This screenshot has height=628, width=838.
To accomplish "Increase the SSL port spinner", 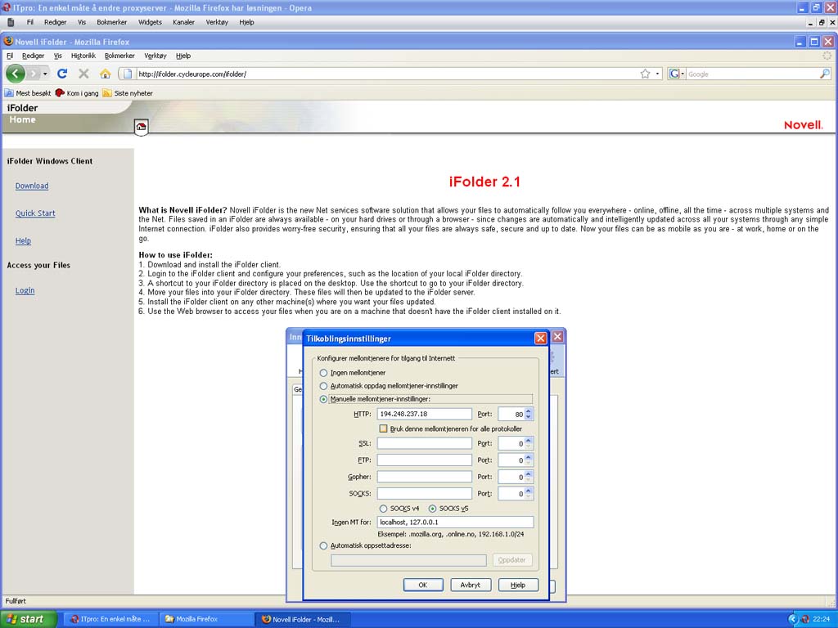I will tap(529, 441).
